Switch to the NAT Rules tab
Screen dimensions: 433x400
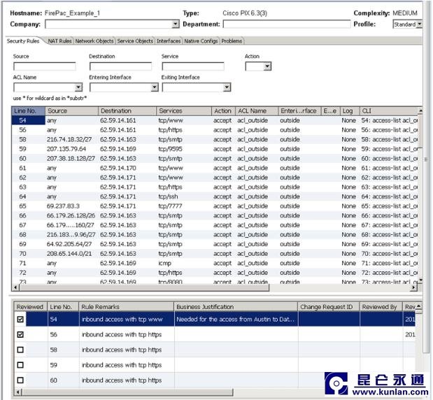(x=59, y=41)
